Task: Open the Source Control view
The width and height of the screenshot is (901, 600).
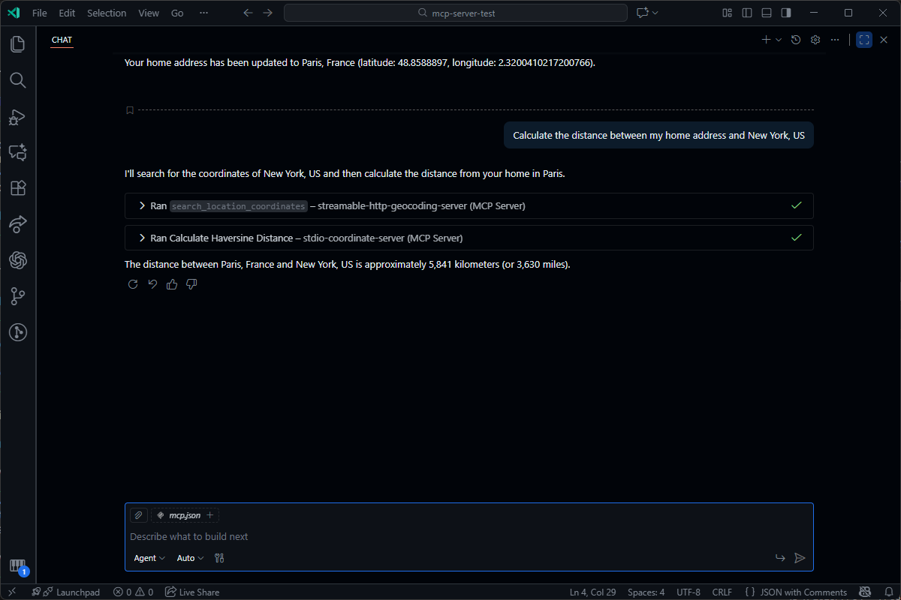Action: pyautogui.click(x=18, y=296)
